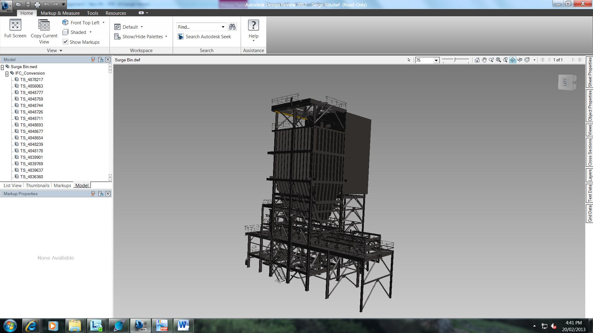Click the Copy Current View icon

click(x=44, y=25)
